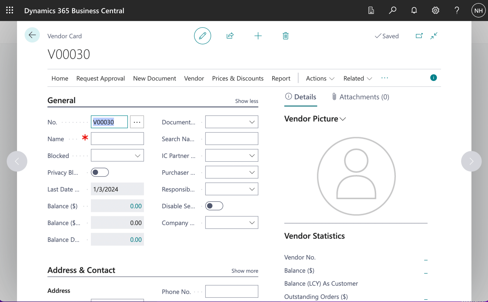Click the share icon

pos(230,36)
